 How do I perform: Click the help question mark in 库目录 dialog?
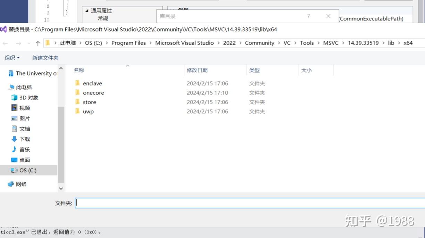(308, 16)
